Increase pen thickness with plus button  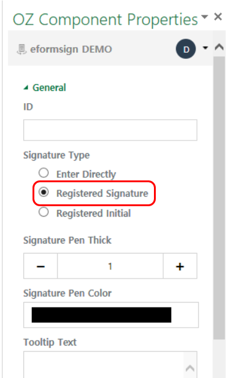point(180,266)
